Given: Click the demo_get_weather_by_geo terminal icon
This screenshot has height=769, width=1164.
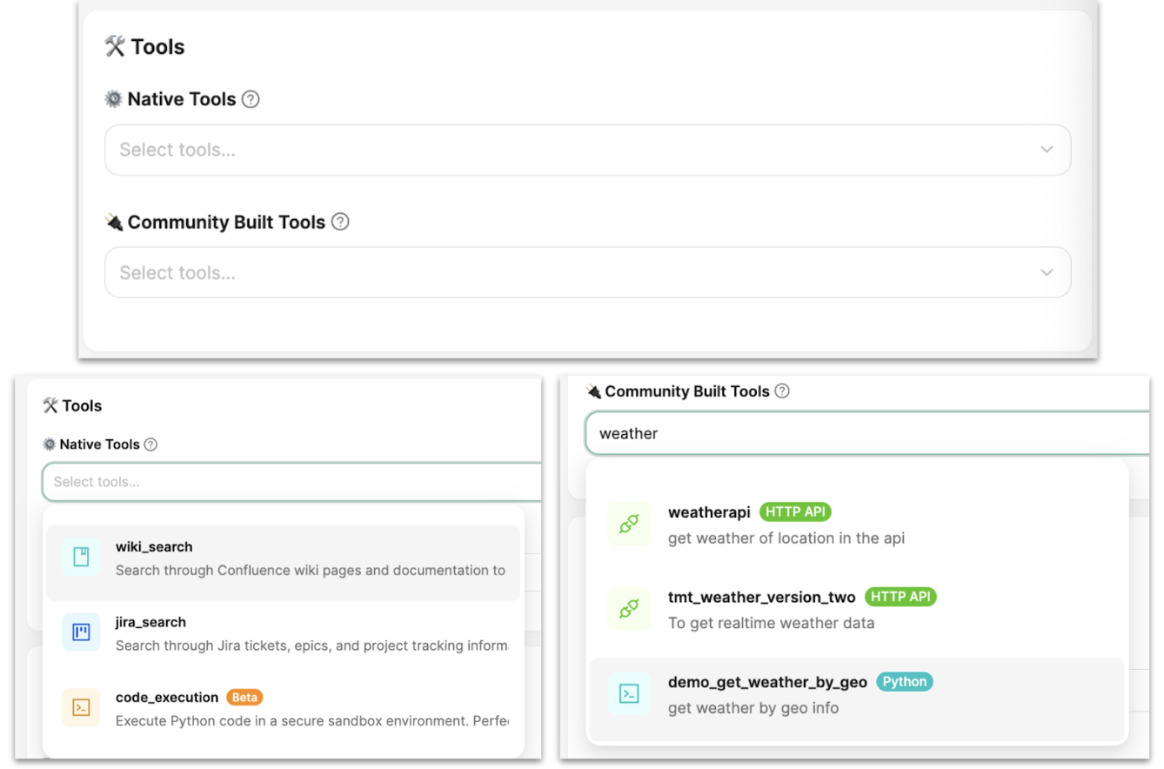Looking at the screenshot, I should click(x=629, y=693).
